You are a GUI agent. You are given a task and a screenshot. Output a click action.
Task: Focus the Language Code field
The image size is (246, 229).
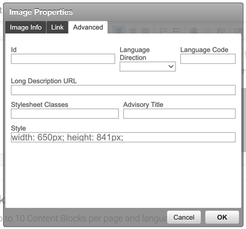point(208,59)
